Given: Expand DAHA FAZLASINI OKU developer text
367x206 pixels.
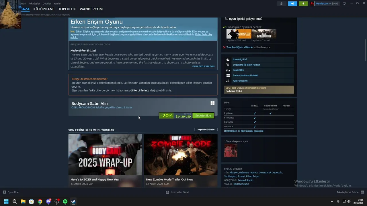Looking at the screenshot, I should (x=203, y=66).
